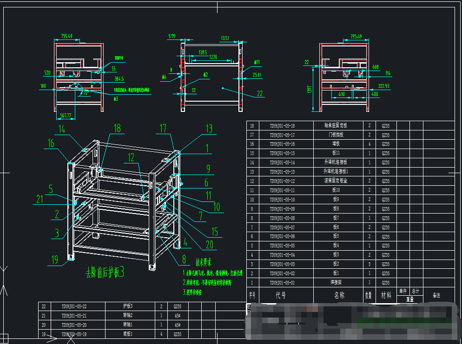Click callout 22 in the middle view
The width and height of the screenshot is (462, 344).
pos(260,93)
